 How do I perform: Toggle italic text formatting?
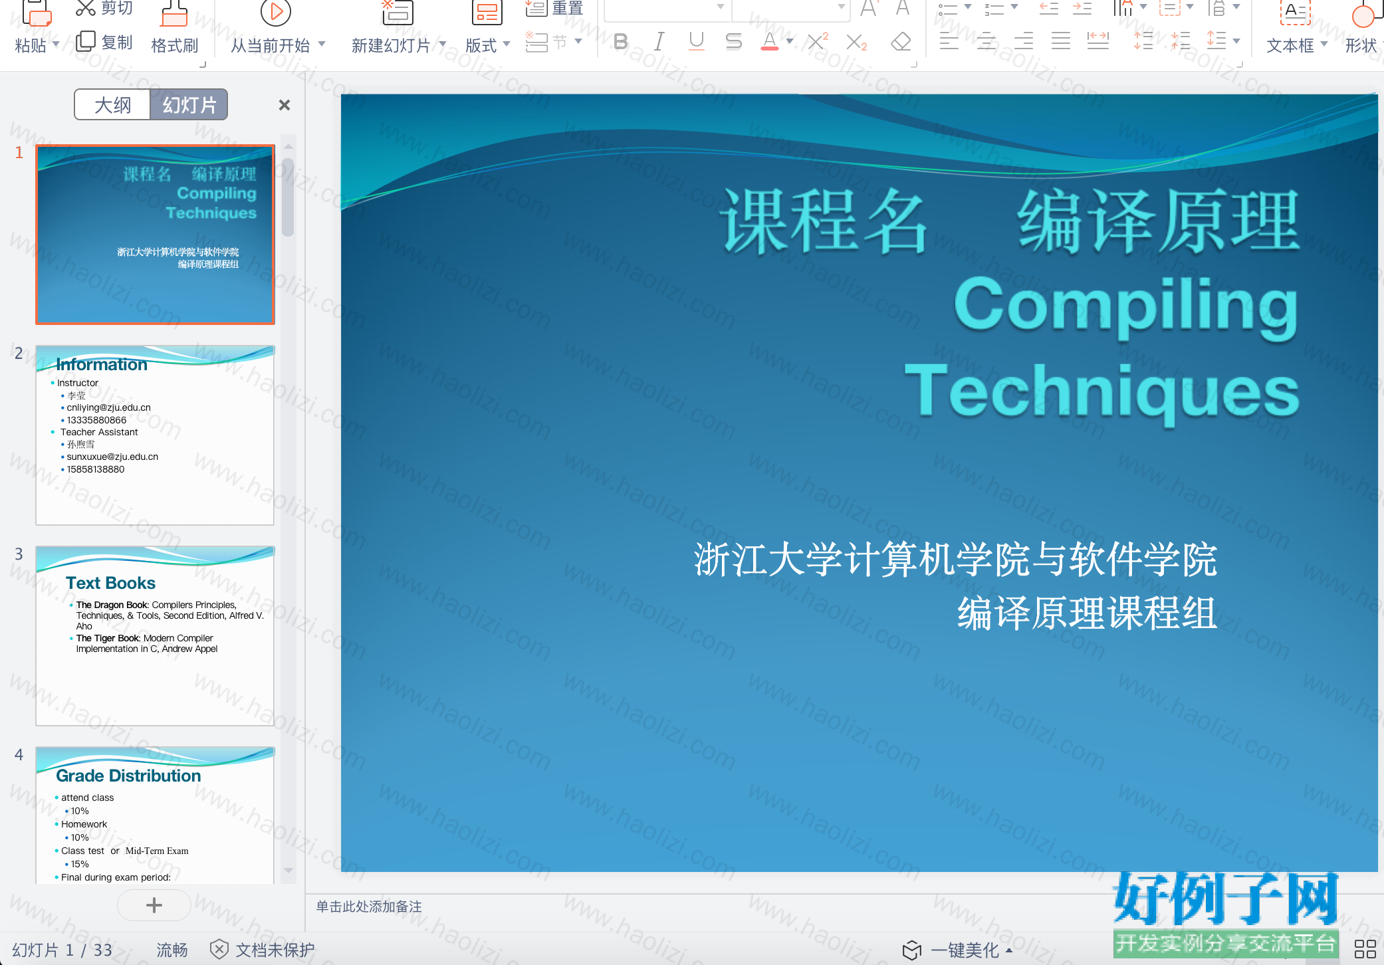click(x=658, y=42)
